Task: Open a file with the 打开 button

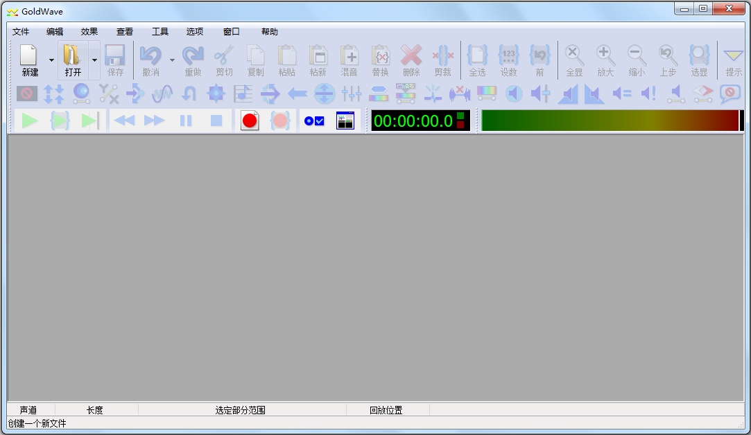Action: pyautogui.click(x=72, y=60)
